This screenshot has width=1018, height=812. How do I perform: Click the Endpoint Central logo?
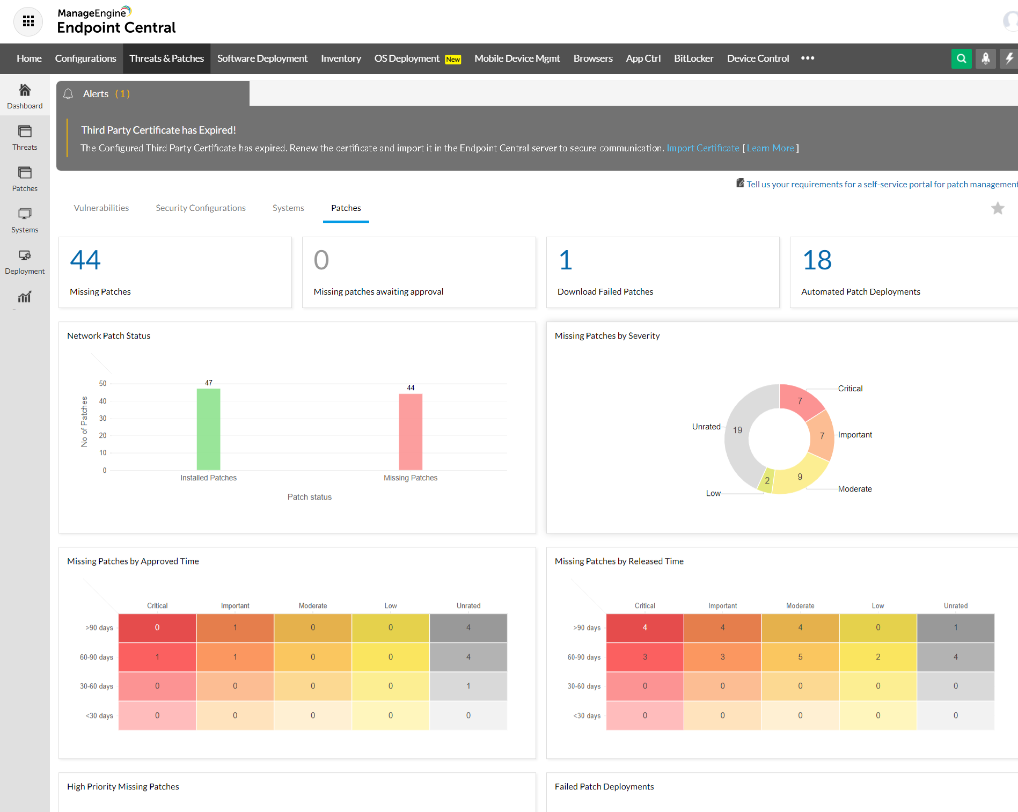pyautogui.click(x=116, y=20)
